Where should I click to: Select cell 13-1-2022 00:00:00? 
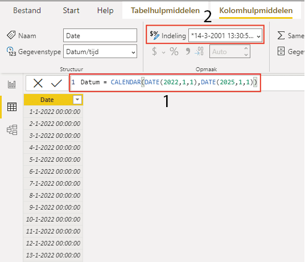53,255
